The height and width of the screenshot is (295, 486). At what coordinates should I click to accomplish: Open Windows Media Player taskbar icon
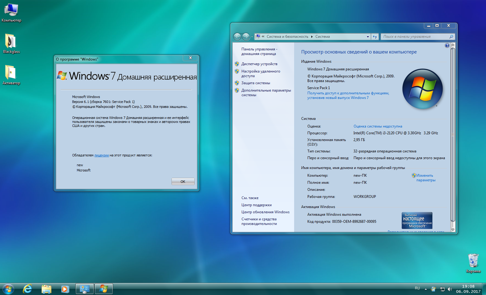[65, 289]
